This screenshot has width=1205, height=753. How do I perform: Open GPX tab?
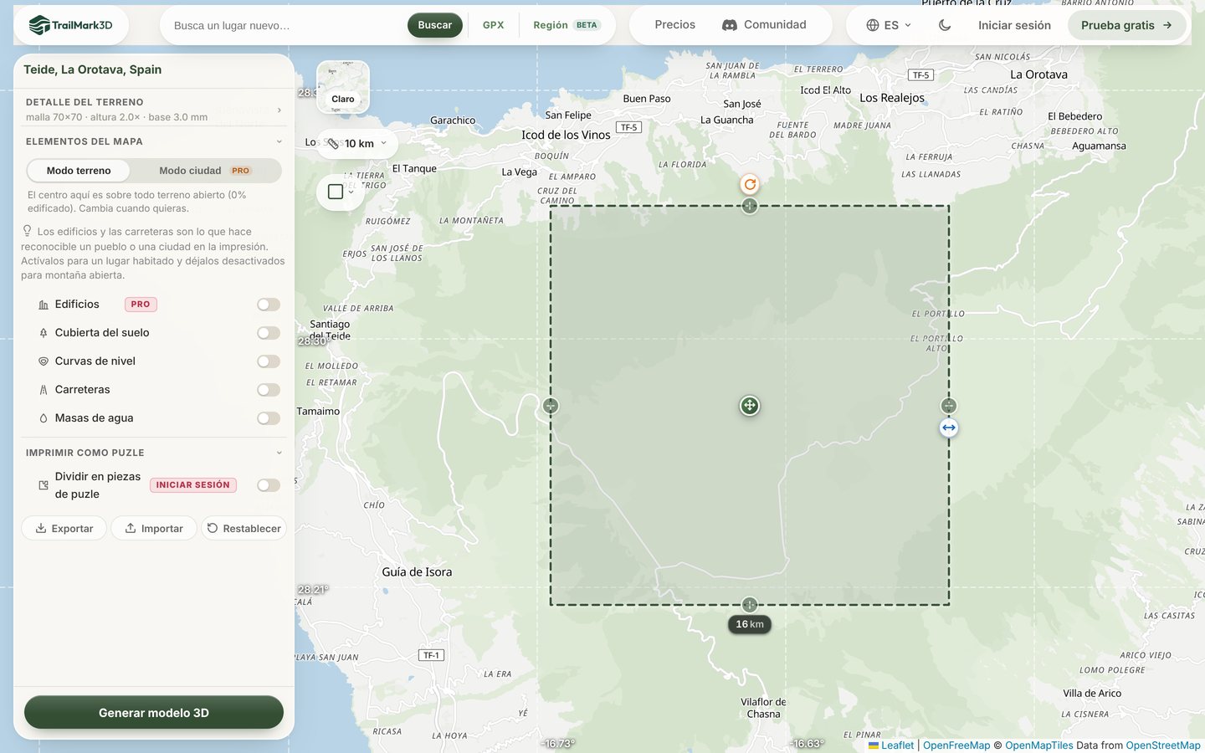click(x=494, y=25)
